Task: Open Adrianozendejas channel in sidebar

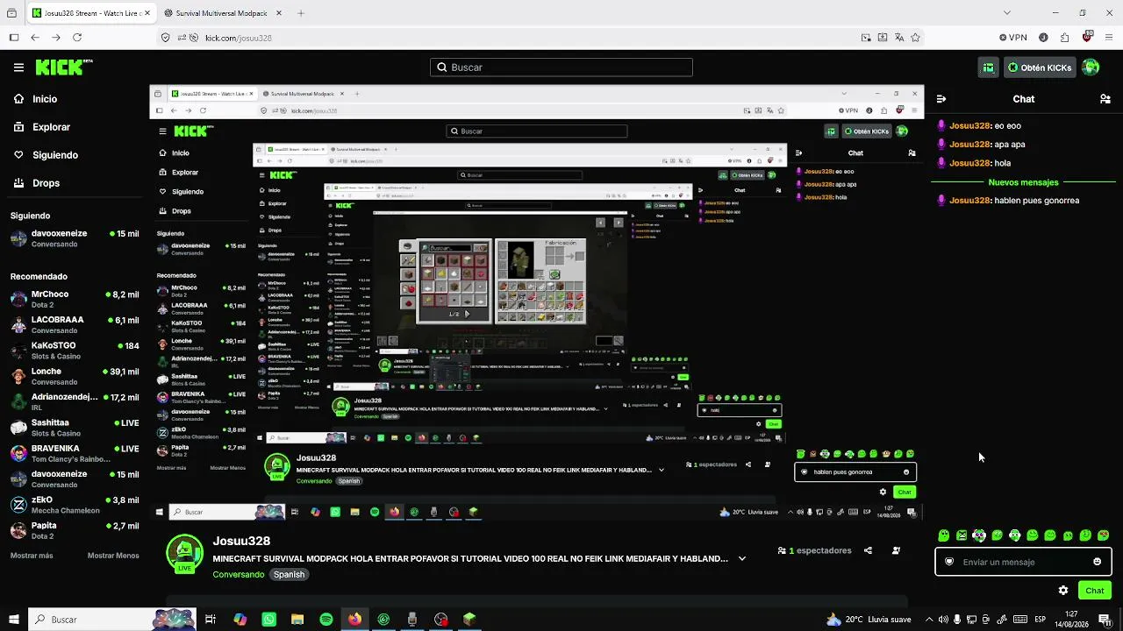Action: pos(75,401)
